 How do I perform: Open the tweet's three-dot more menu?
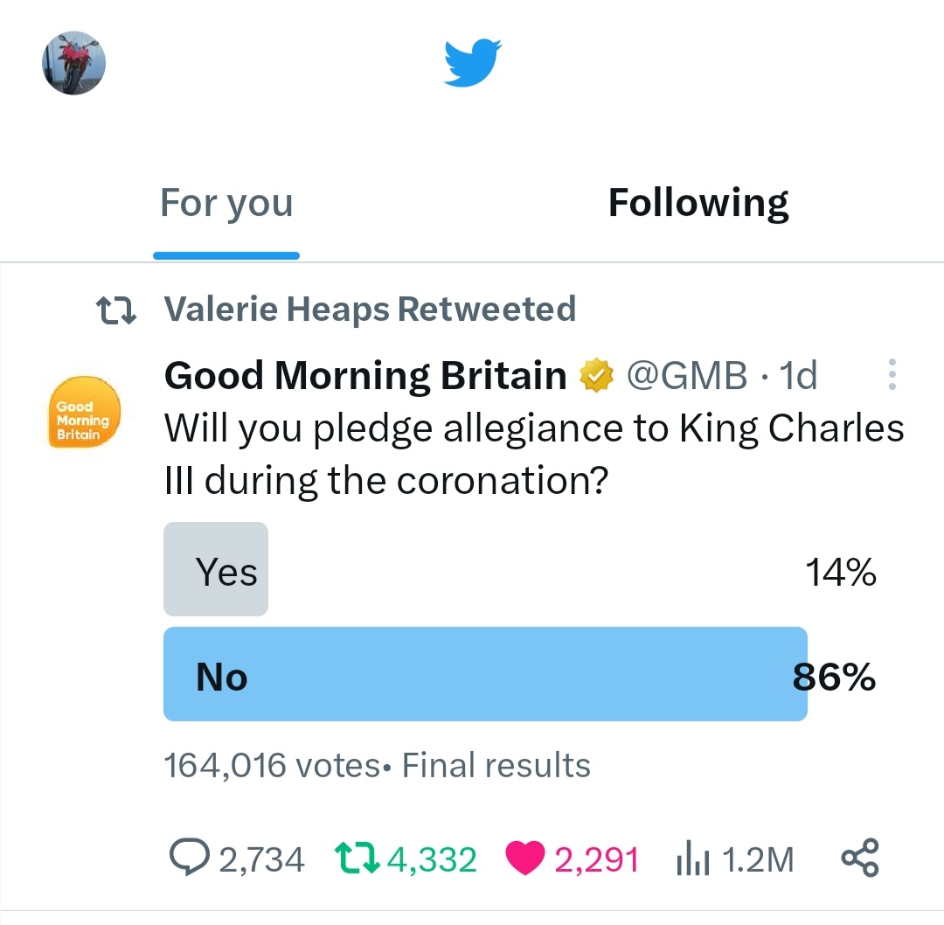click(x=892, y=375)
